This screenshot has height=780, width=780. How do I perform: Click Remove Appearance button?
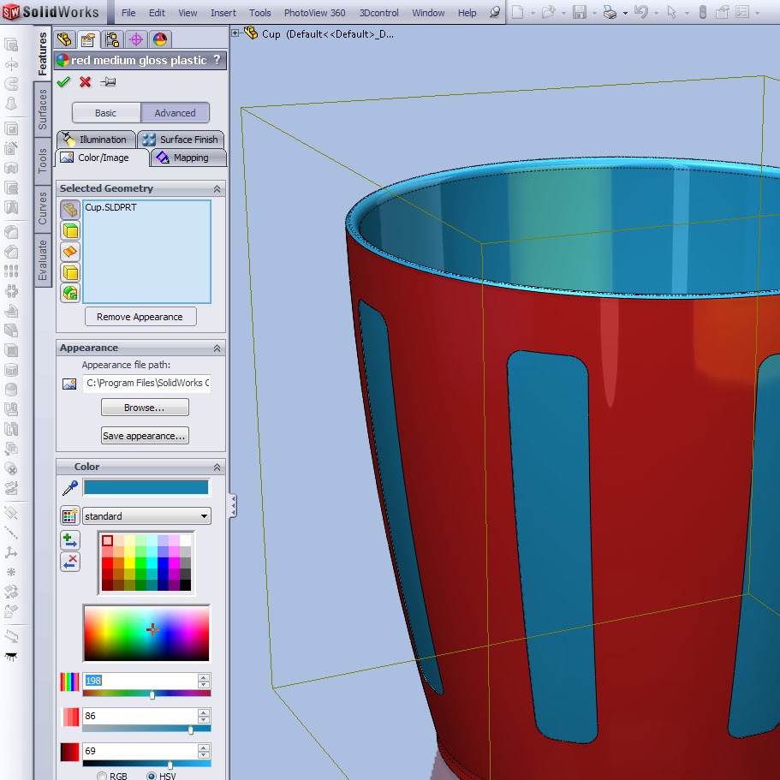pyautogui.click(x=140, y=317)
